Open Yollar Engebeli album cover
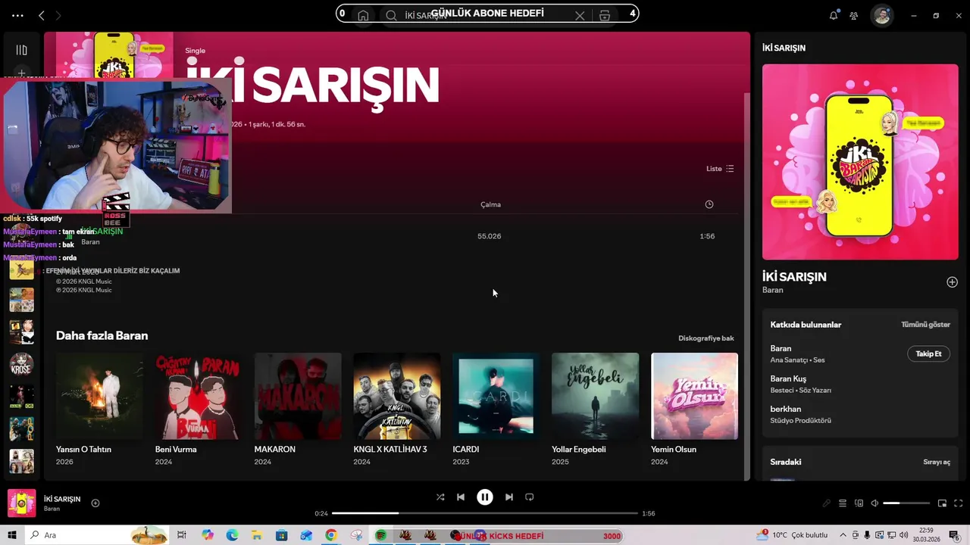 pyautogui.click(x=595, y=396)
